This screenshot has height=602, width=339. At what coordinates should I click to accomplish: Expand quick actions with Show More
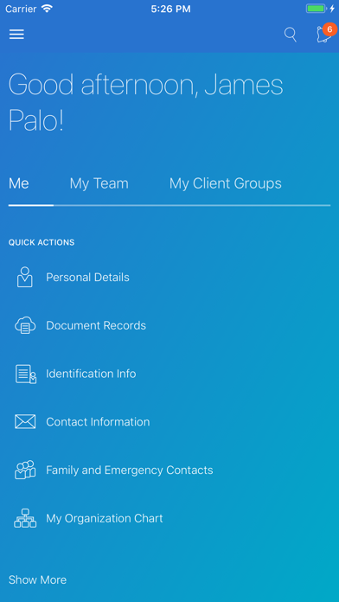pyautogui.click(x=38, y=580)
